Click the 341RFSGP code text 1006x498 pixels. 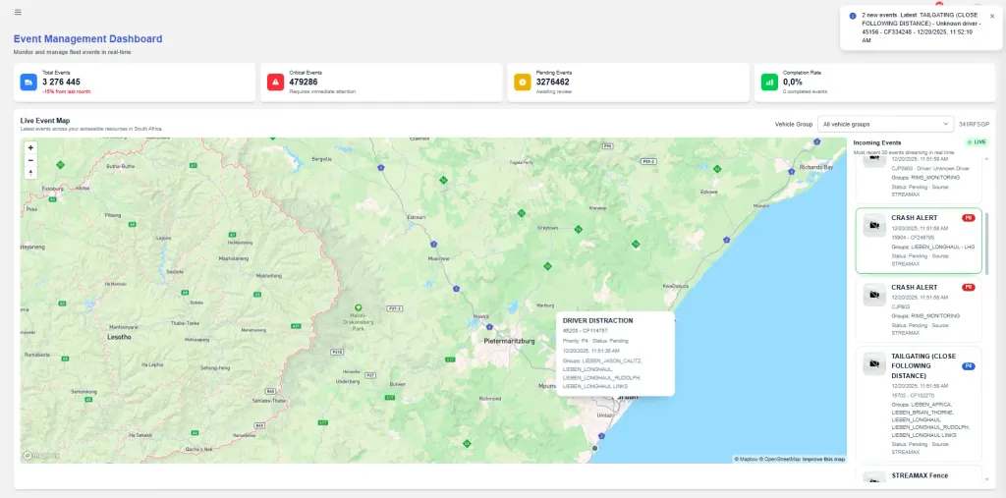pyautogui.click(x=974, y=124)
